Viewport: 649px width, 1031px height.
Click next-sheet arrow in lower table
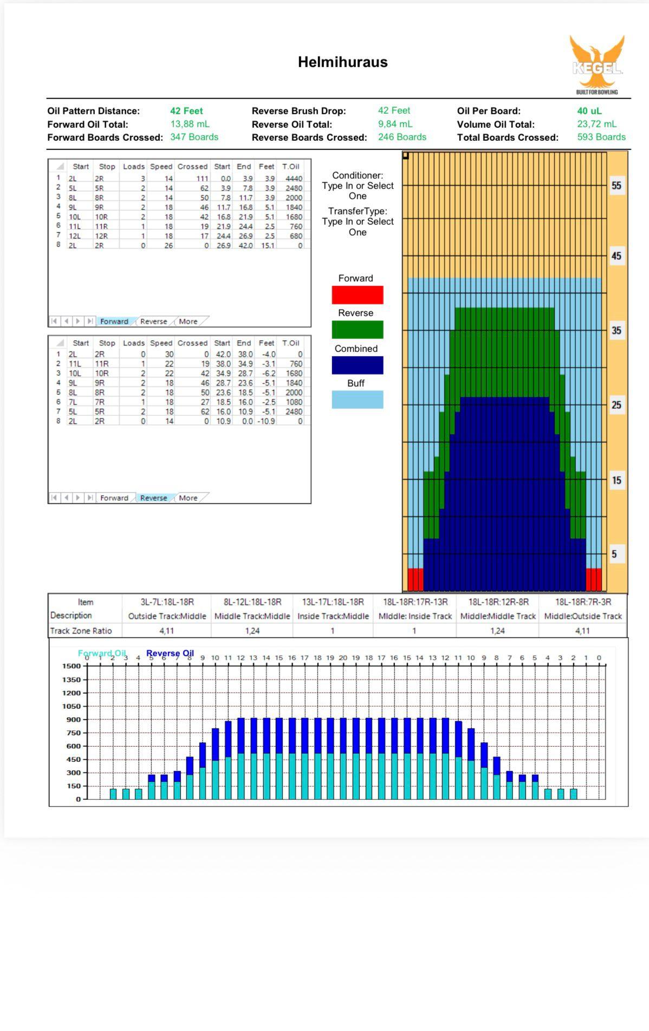(79, 498)
